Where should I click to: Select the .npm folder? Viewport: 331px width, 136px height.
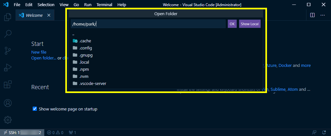click(x=166, y=69)
